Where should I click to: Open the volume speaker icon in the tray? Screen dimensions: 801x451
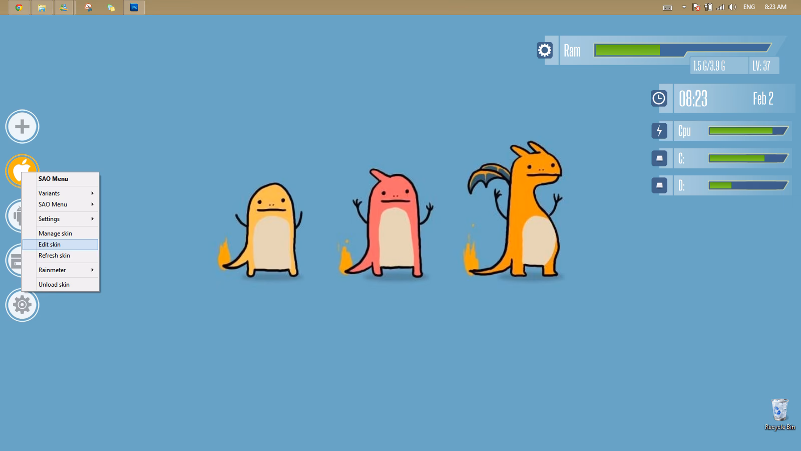coord(732,7)
